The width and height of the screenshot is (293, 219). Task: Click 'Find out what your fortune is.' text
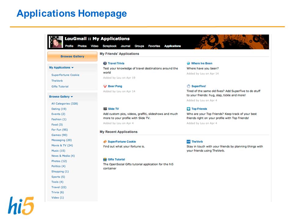124,146
